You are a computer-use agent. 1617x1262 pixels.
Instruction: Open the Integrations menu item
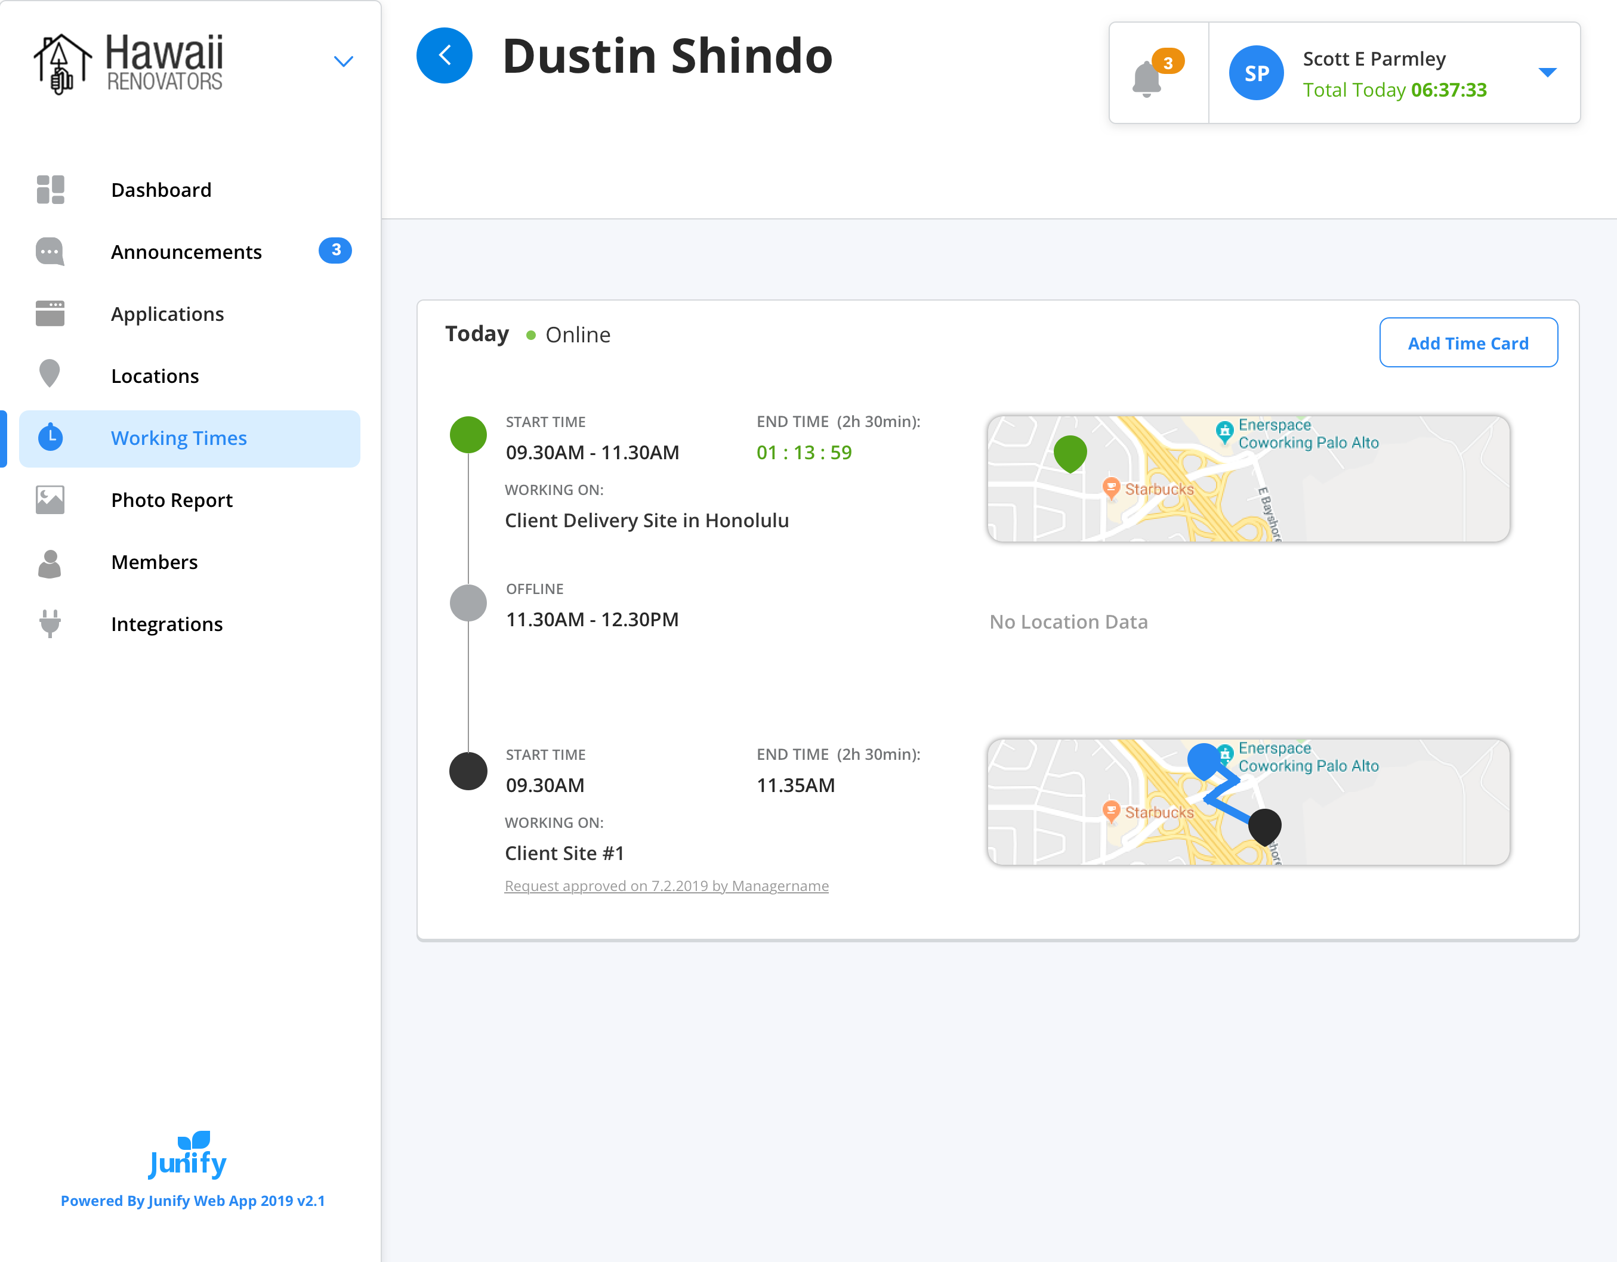click(190, 624)
